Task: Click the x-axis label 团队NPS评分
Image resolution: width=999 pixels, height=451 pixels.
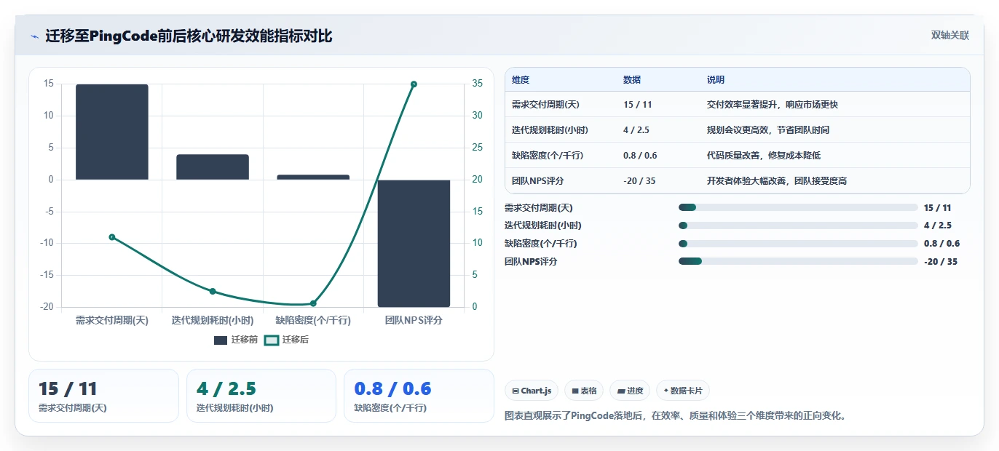Action: click(x=414, y=320)
